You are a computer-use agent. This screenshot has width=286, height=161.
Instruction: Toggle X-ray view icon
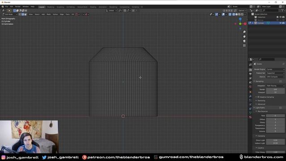tap(230, 14)
